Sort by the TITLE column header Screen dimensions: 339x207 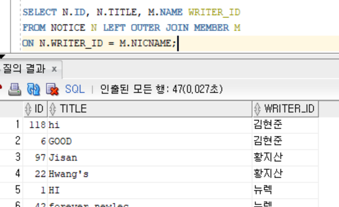tap(150, 108)
